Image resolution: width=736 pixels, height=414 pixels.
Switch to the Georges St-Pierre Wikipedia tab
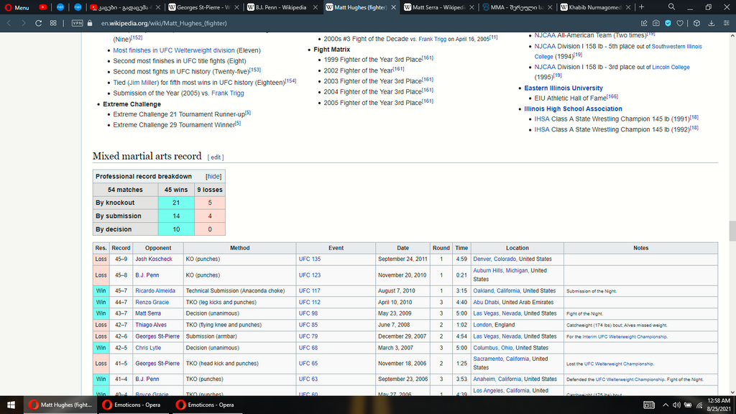click(203, 7)
